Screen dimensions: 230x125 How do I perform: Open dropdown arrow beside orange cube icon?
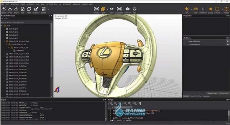(x=107, y=10)
